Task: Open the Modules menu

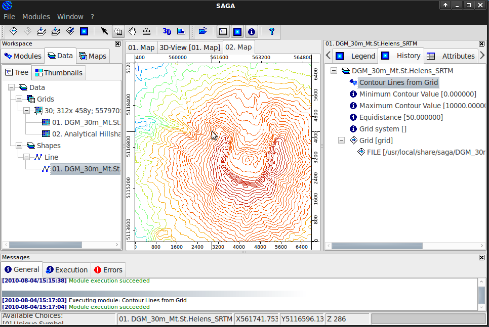Action: pyautogui.click(x=36, y=17)
